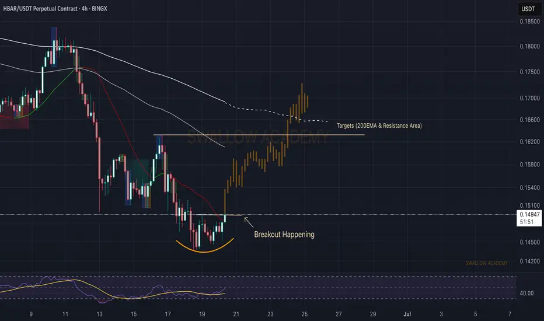The image size is (544, 321).
Task: Click the Jul label on time axis
Action: click(407, 314)
